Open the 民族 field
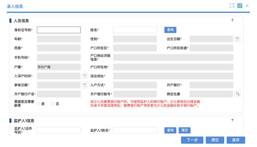 pos(59,48)
